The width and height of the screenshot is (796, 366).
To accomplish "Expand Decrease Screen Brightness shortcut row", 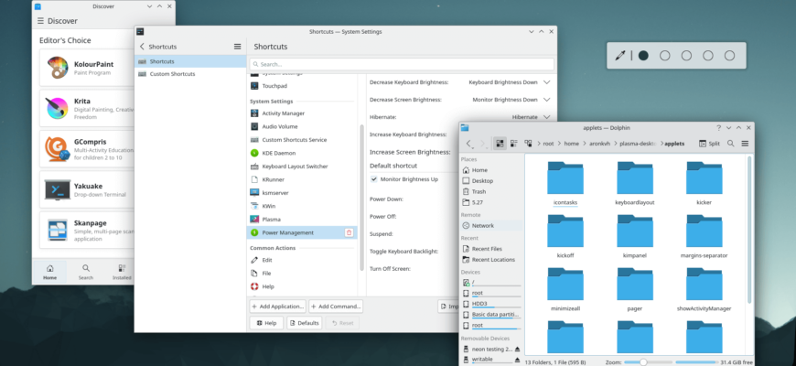I will coord(547,100).
